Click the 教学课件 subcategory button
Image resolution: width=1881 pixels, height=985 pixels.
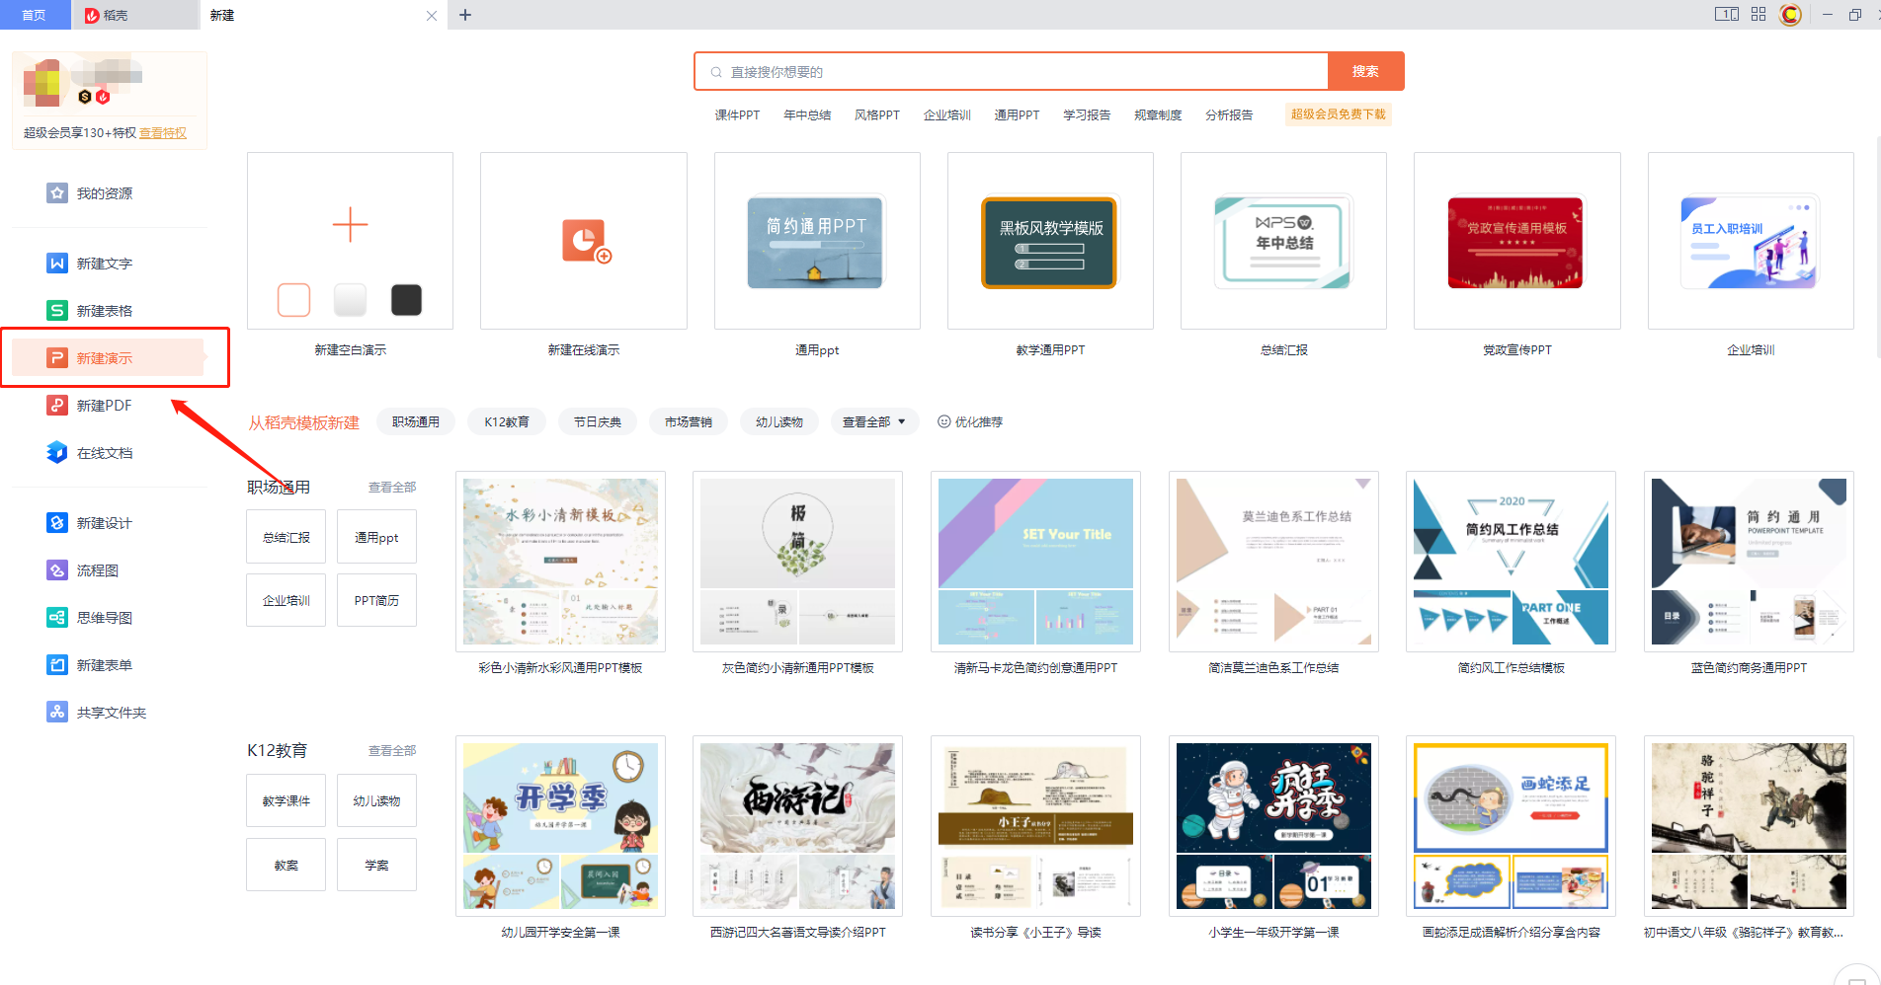click(286, 800)
